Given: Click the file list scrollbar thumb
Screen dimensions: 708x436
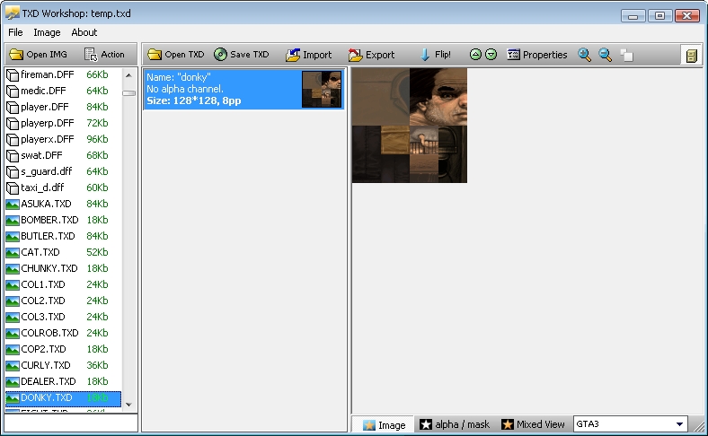Looking at the screenshot, I should [129, 93].
